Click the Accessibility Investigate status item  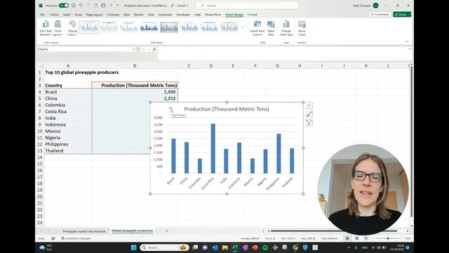pos(76,238)
